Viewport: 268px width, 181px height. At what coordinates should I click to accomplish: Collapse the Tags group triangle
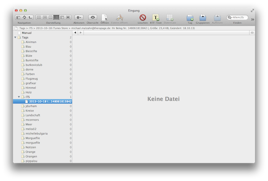[15, 37]
